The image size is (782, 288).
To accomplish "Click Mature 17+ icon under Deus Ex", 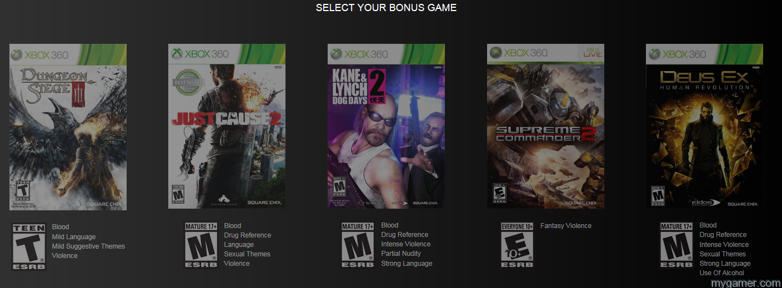I will (x=676, y=245).
